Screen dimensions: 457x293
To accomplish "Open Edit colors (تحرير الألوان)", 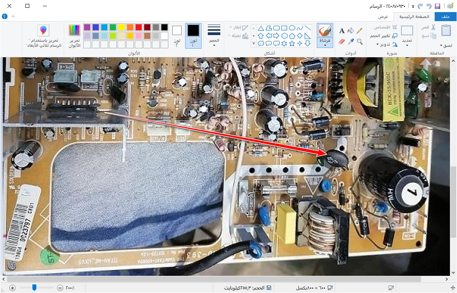I will point(74,36).
